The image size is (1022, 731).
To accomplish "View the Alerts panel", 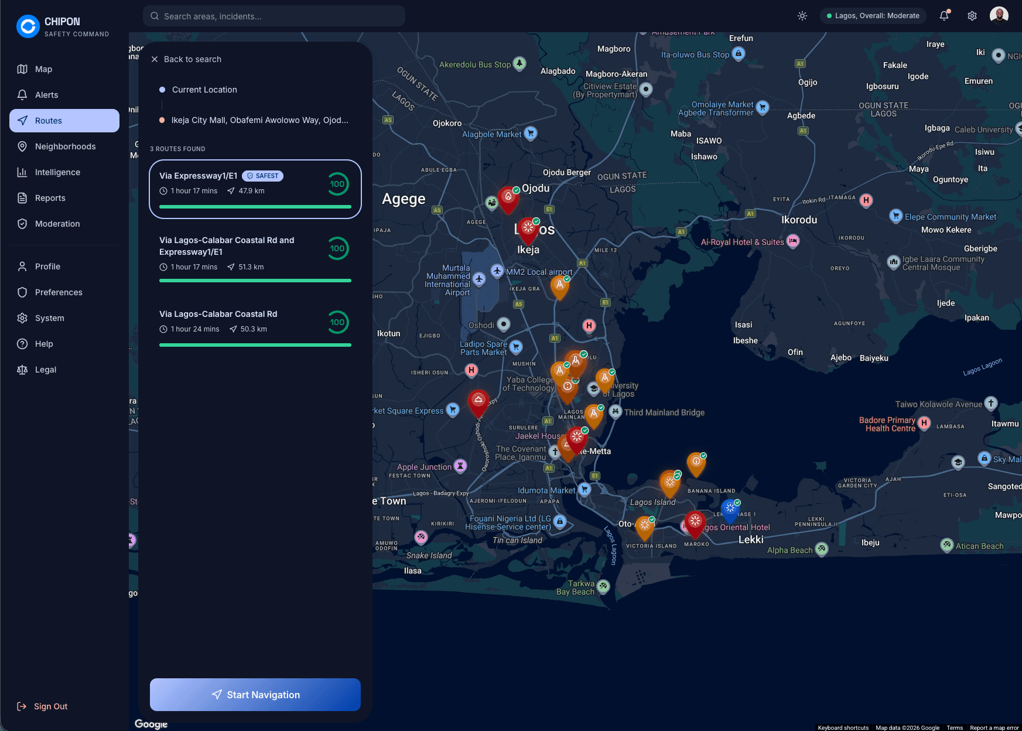I will click(46, 94).
